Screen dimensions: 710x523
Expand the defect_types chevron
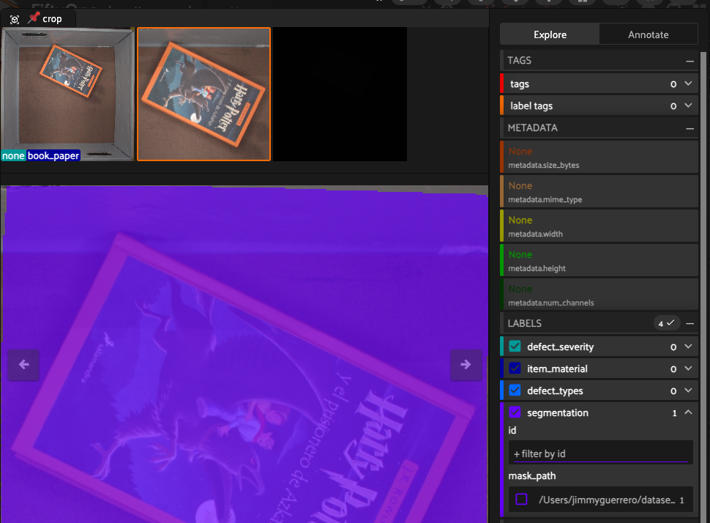[x=688, y=390]
